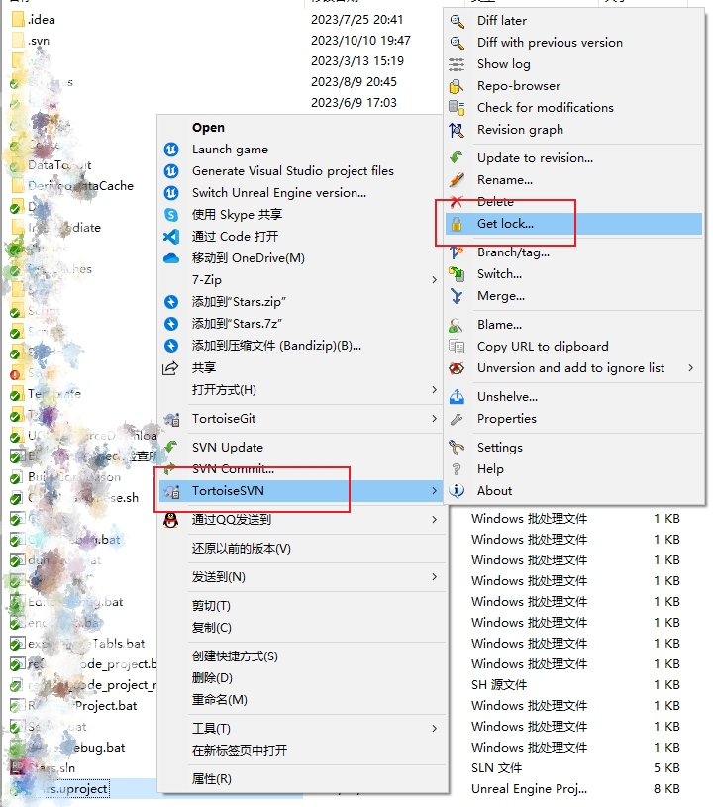
Task: Click the Skype share icon
Action: coord(170,215)
